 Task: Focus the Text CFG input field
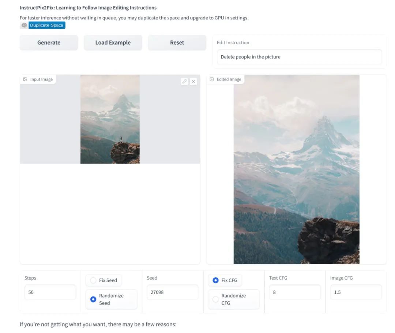coord(294,292)
